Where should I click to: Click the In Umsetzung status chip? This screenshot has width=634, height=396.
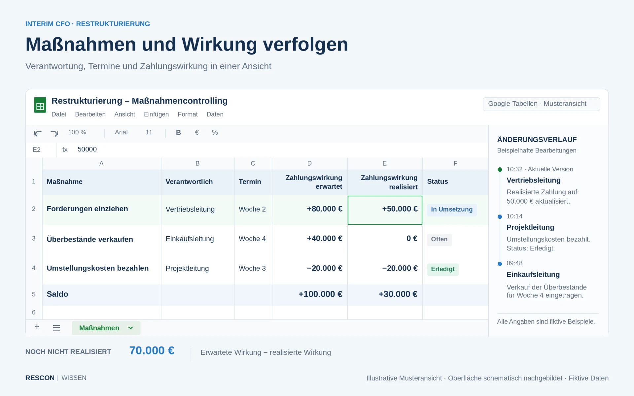(452, 210)
